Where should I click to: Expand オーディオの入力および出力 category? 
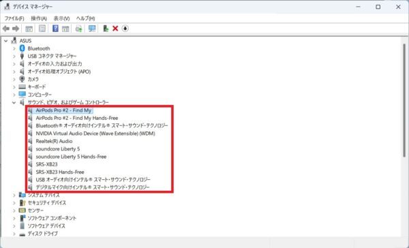14,64
